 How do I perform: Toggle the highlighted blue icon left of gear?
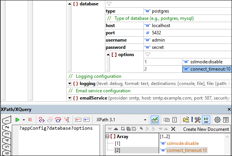click(x=206, y=120)
